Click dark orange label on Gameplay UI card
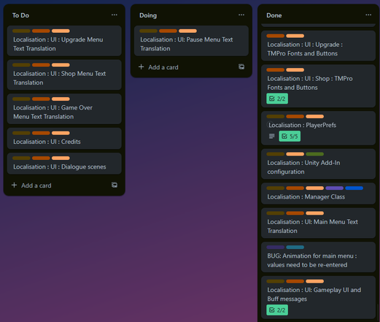 point(295,281)
